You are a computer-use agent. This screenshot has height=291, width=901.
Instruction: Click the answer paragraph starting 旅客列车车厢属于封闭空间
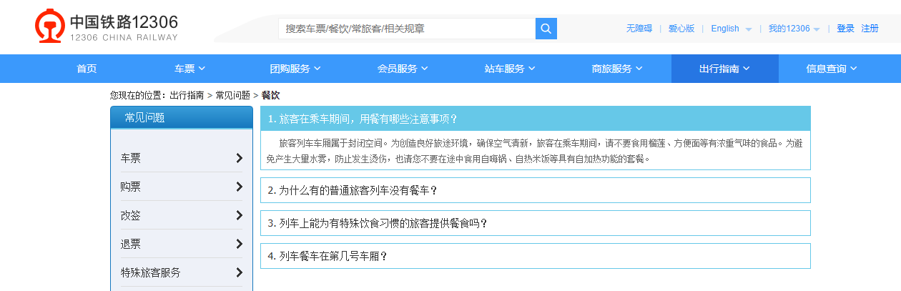coord(535,151)
